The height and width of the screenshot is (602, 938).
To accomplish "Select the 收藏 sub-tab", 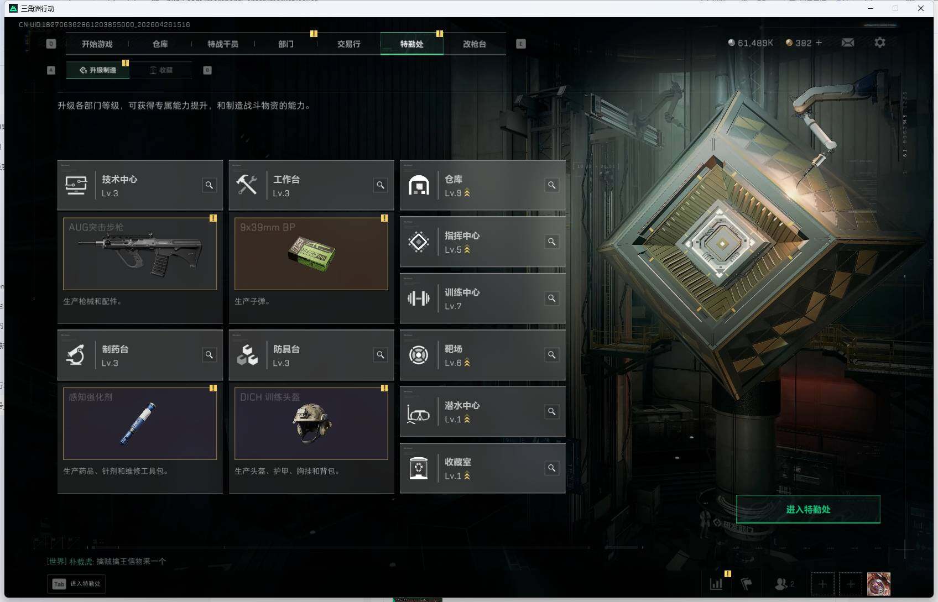I will click(x=161, y=70).
